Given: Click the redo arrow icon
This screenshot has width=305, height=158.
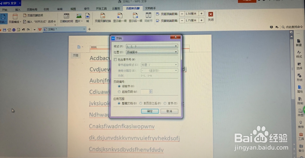Looking at the screenshot, I should [28, 30].
